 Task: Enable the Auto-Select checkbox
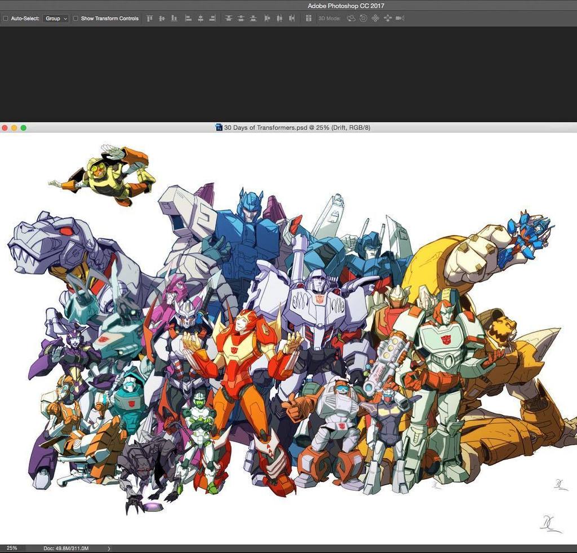(x=6, y=19)
